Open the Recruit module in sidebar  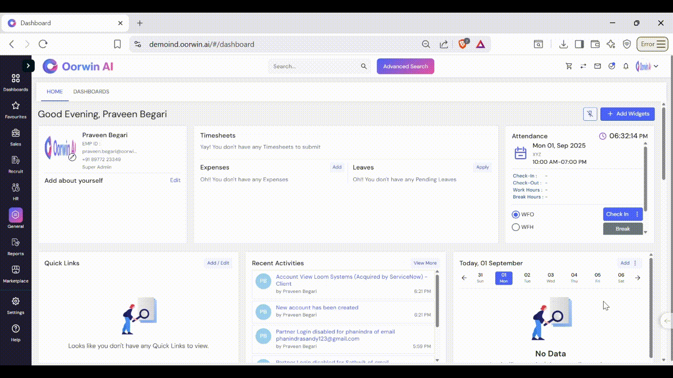pyautogui.click(x=16, y=160)
